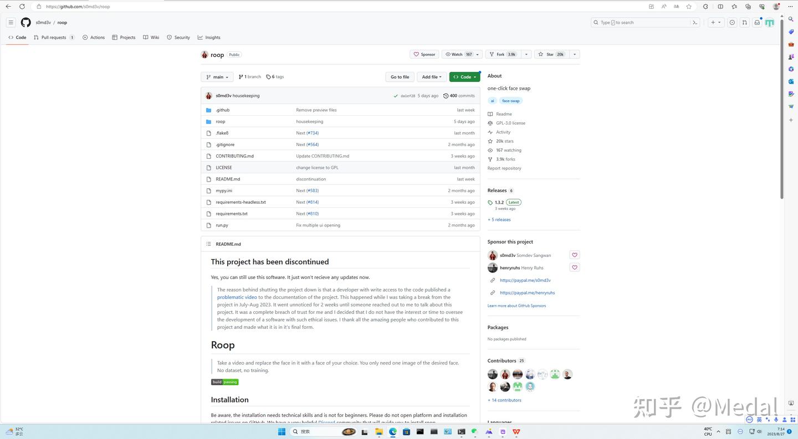Click the build passing badge
Screen dimensions: 798x439
tap(224, 382)
